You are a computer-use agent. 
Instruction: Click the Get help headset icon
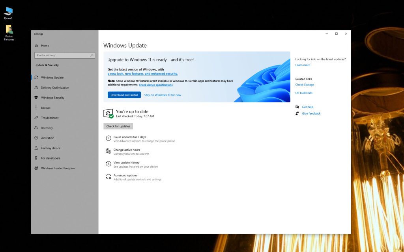(x=297, y=107)
